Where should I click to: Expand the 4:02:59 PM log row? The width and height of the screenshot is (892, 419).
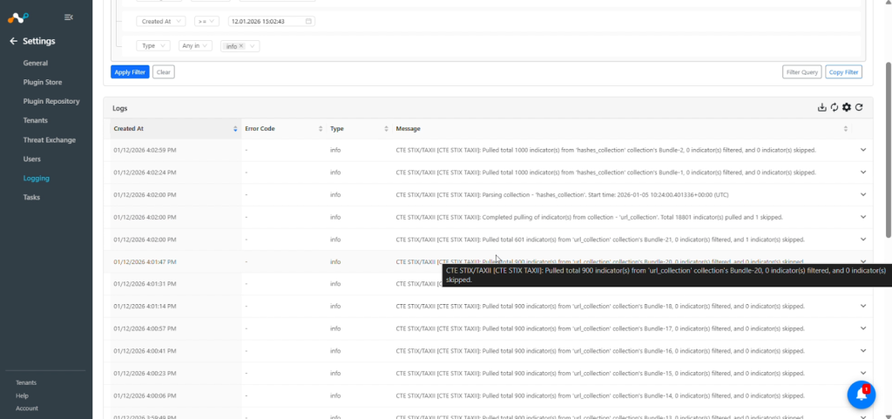coord(863,150)
